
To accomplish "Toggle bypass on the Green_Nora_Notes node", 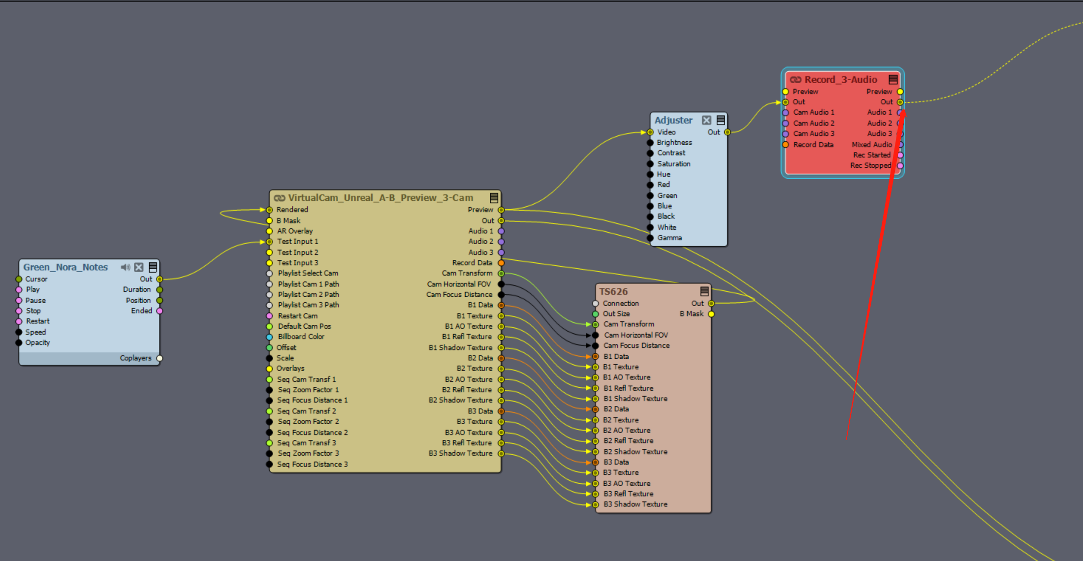I will (139, 267).
